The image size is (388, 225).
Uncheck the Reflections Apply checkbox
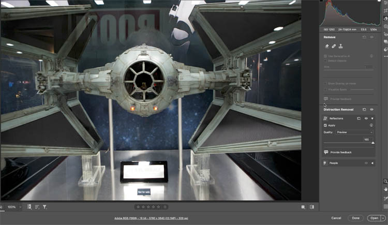click(x=325, y=125)
